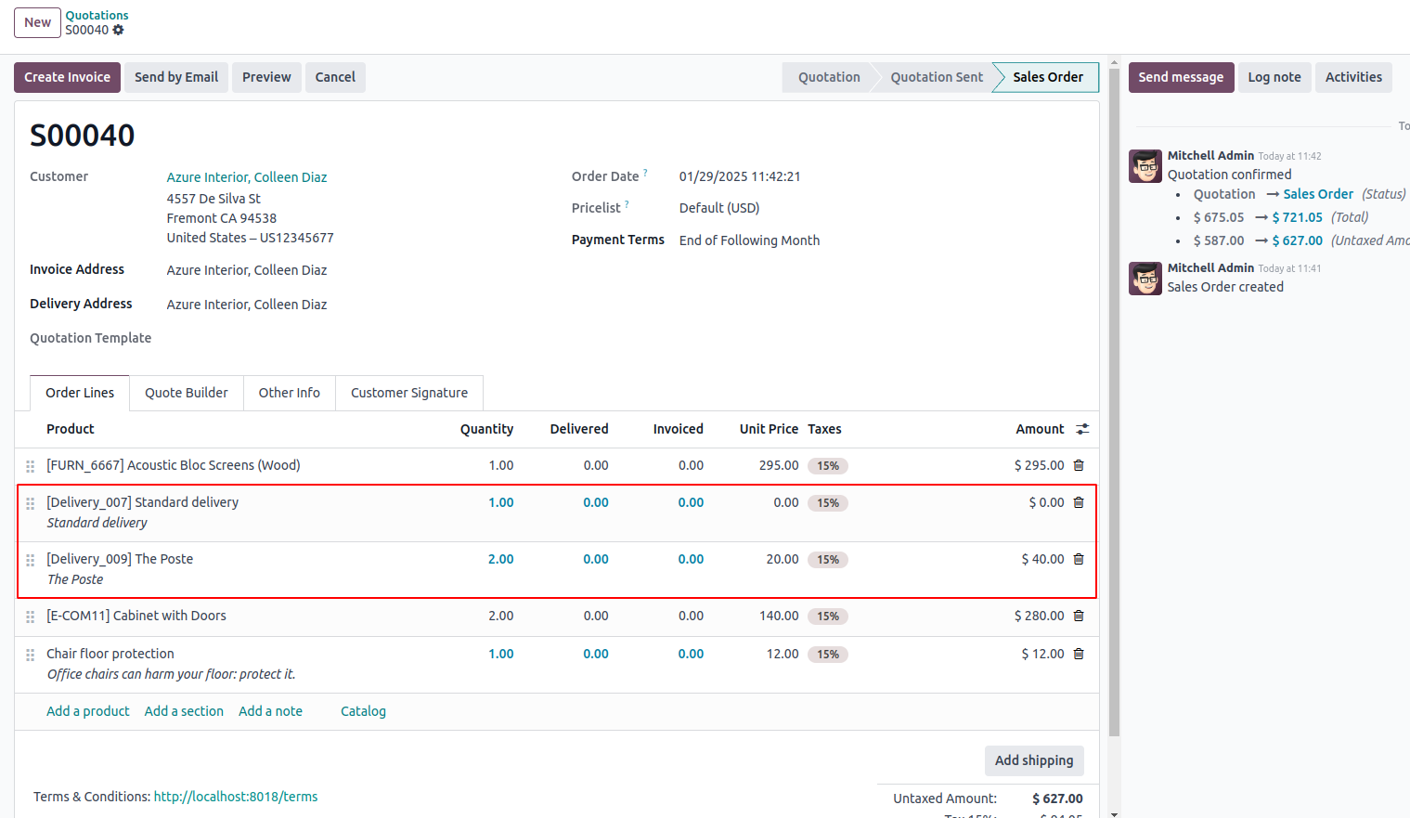The image size is (1410, 818).
Task: Open the optional columns adjust icon
Action: [x=1082, y=429]
